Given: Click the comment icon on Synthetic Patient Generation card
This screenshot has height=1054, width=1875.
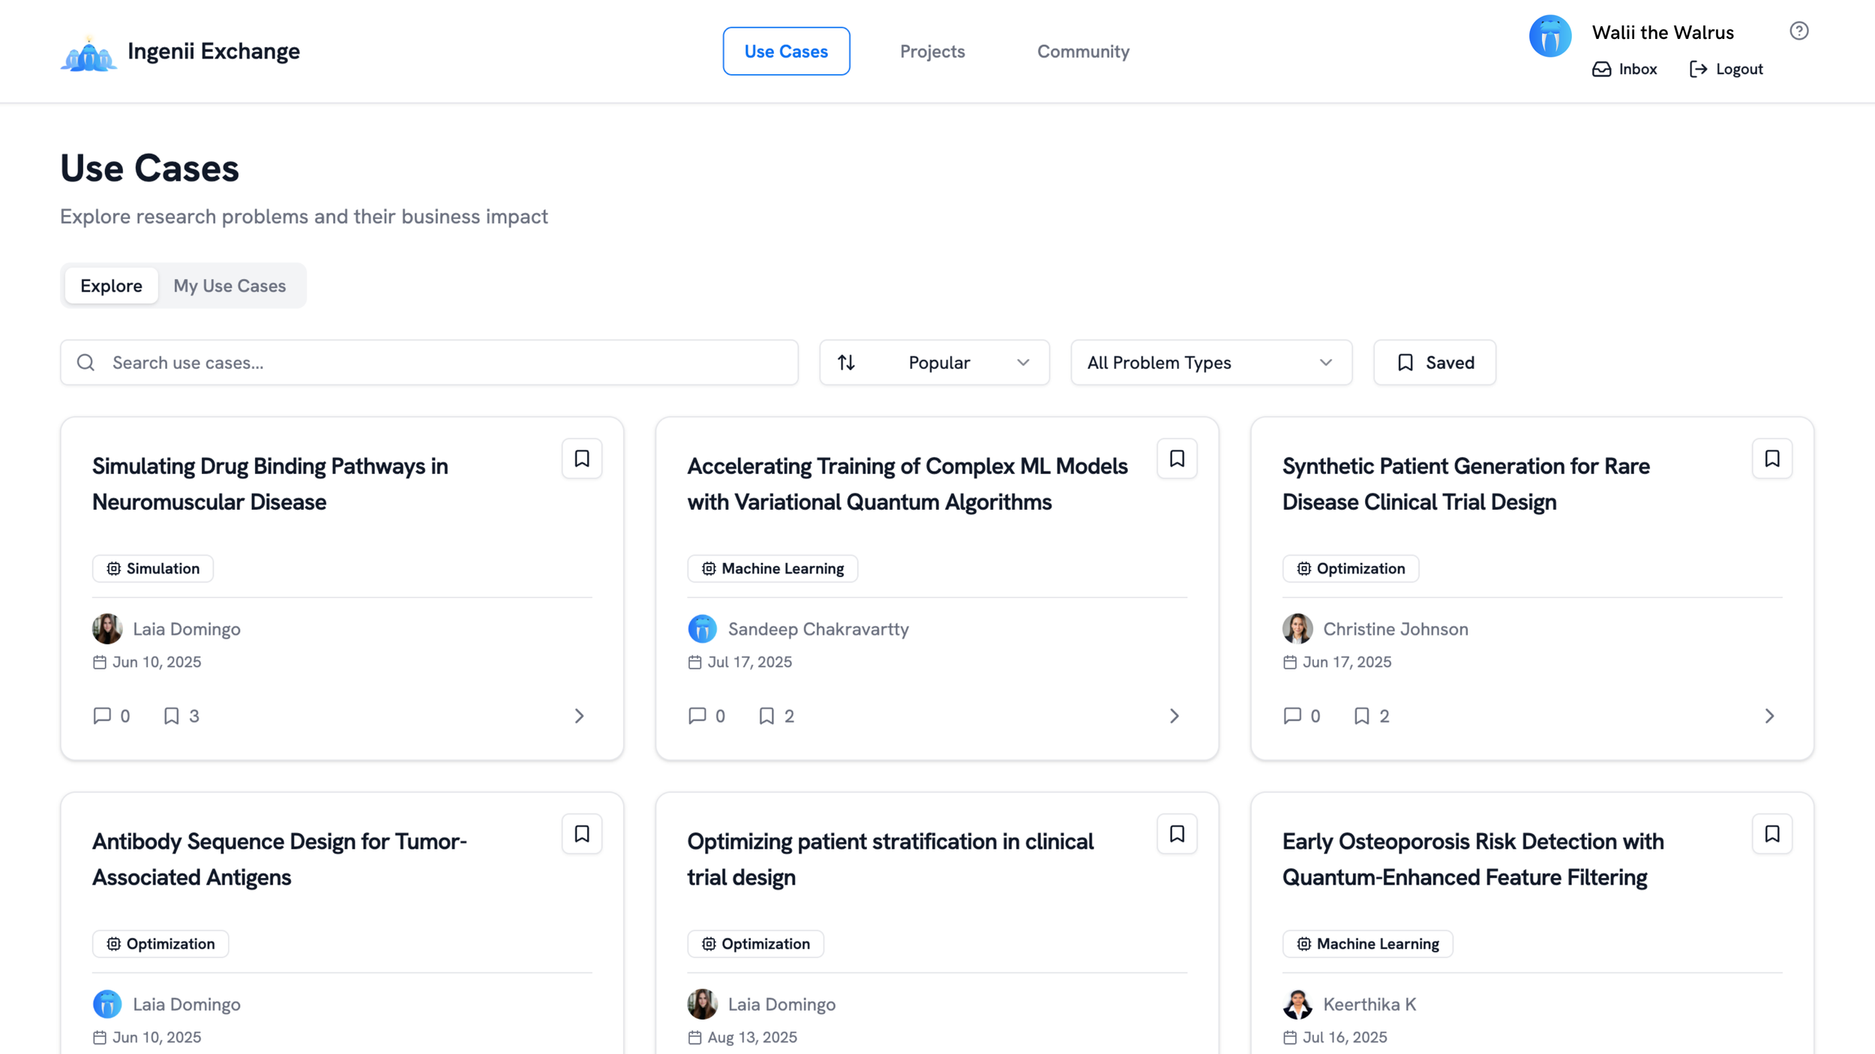Looking at the screenshot, I should (x=1291, y=716).
